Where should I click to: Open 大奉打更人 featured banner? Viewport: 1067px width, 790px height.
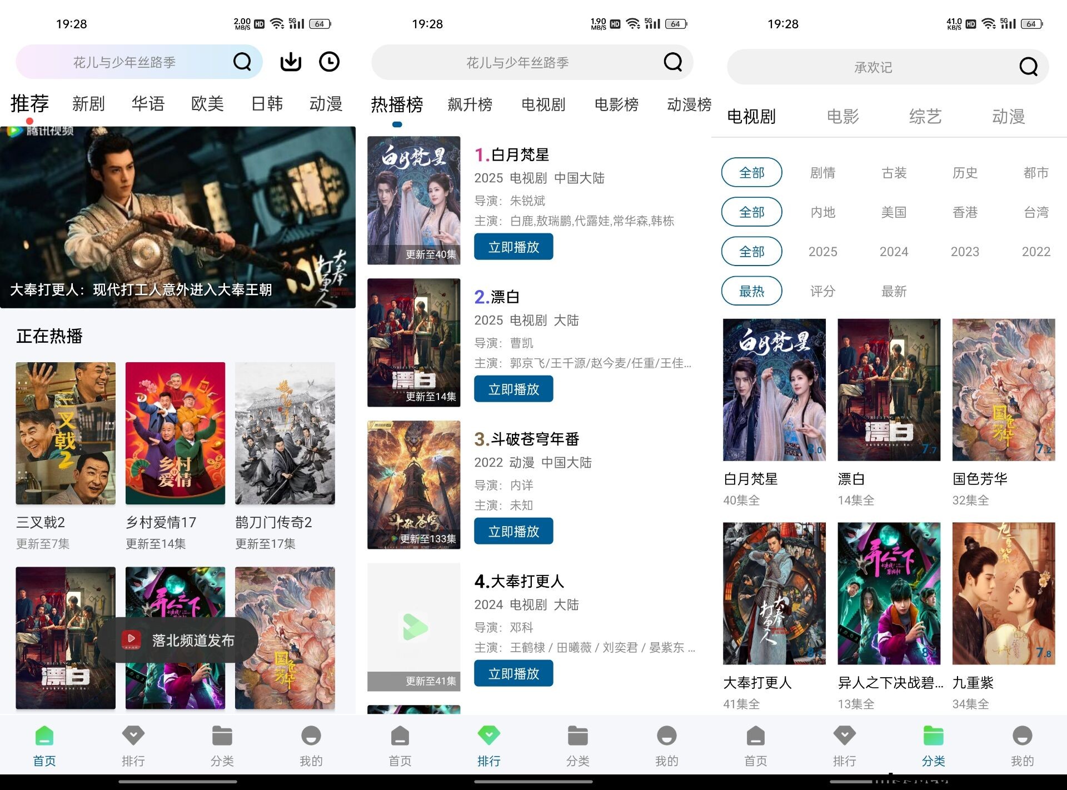[178, 217]
